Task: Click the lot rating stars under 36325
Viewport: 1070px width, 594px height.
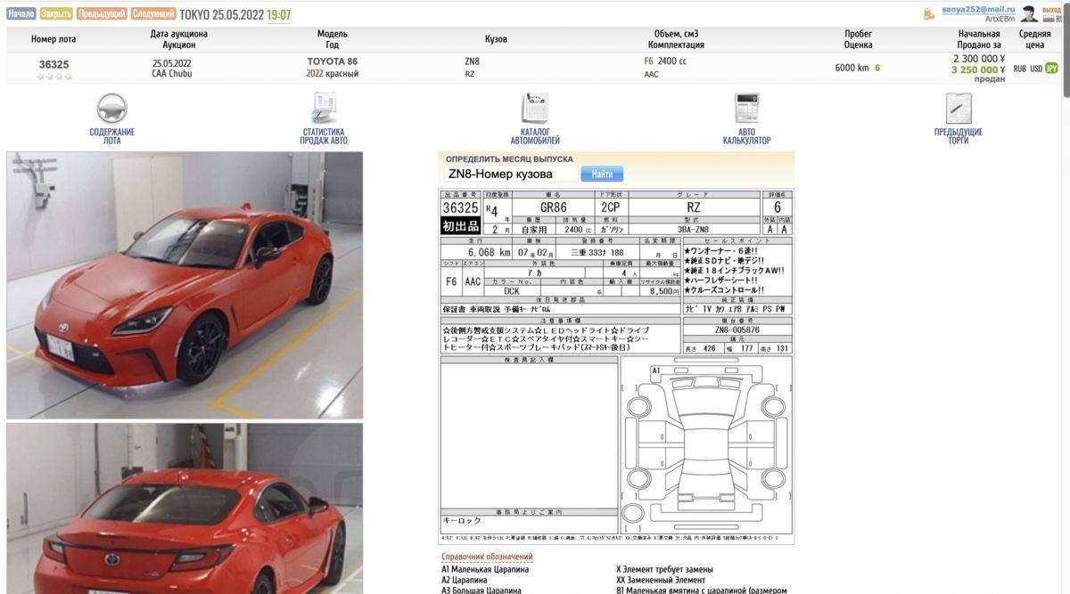Action: [x=53, y=77]
